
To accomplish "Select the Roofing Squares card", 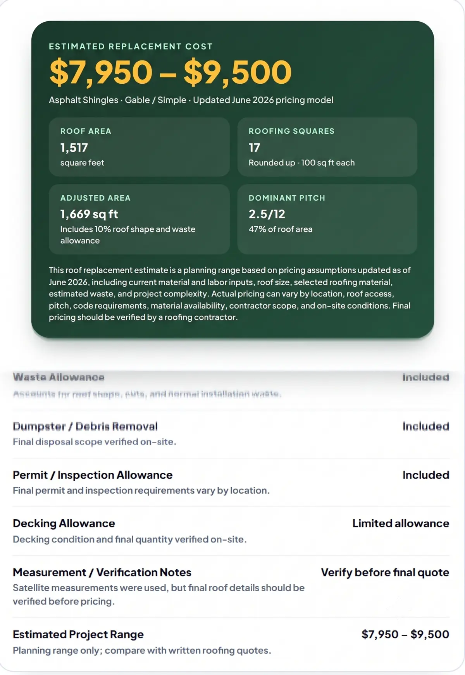I will pyautogui.click(x=327, y=147).
